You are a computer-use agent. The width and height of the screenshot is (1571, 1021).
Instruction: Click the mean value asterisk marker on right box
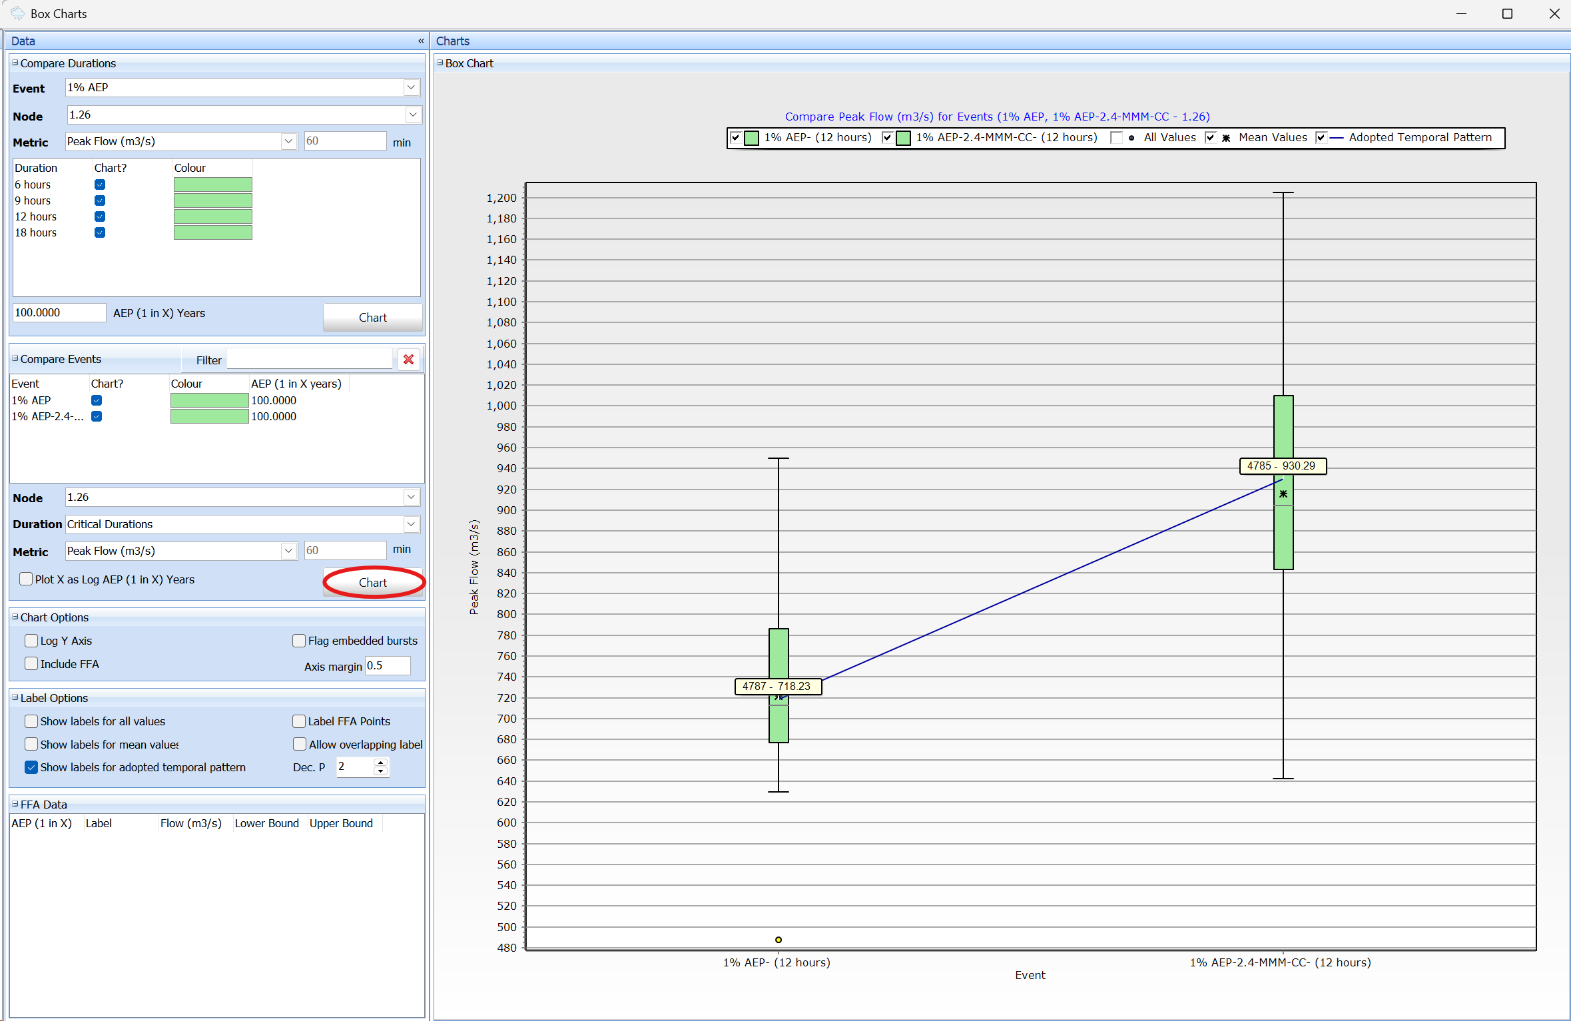(1283, 494)
